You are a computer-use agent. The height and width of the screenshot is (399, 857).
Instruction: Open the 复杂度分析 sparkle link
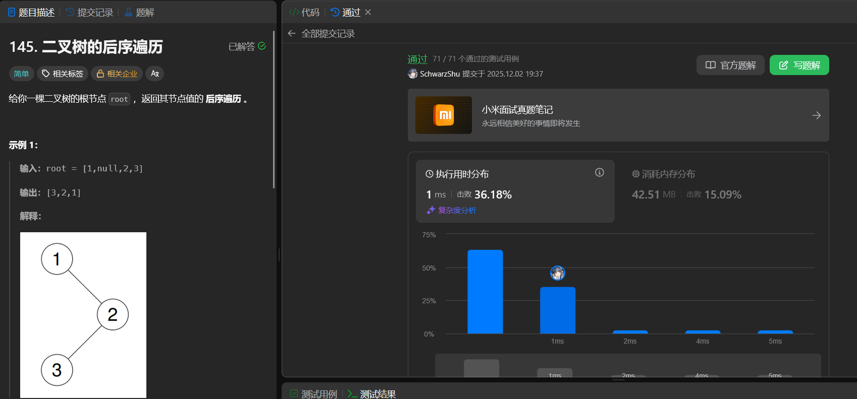(452, 211)
